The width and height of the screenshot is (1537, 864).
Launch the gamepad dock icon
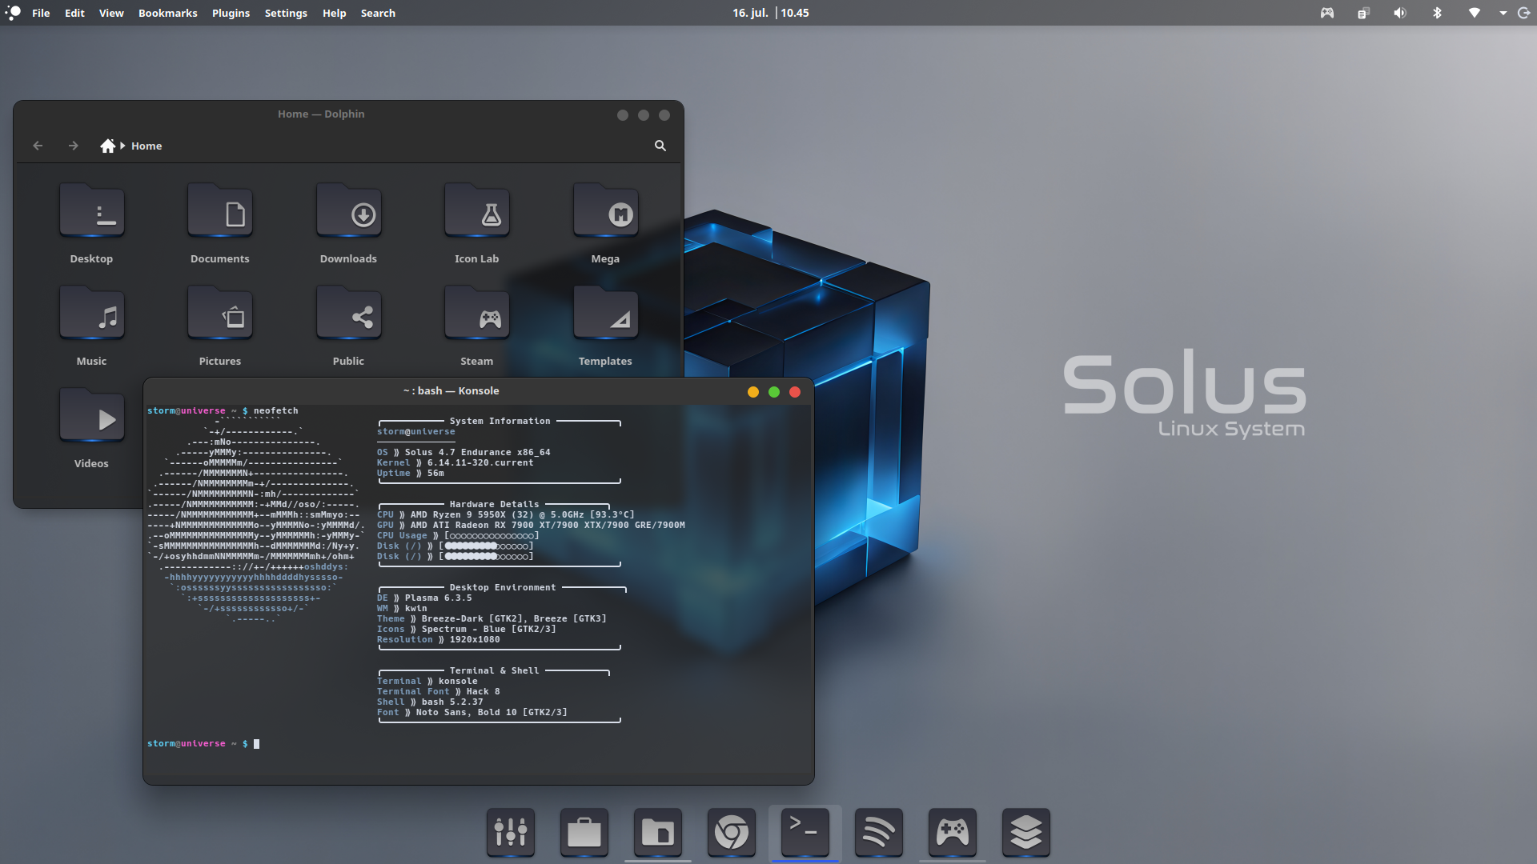click(x=953, y=832)
